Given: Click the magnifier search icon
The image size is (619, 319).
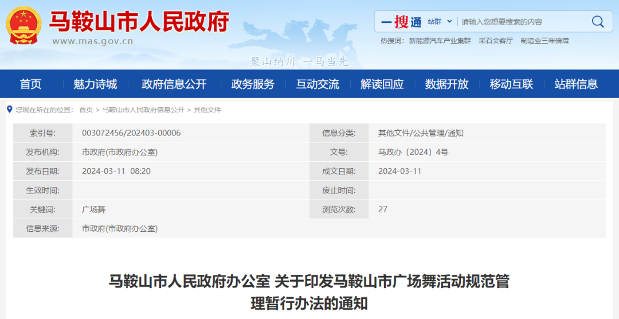Looking at the screenshot, I should click(598, 21).
